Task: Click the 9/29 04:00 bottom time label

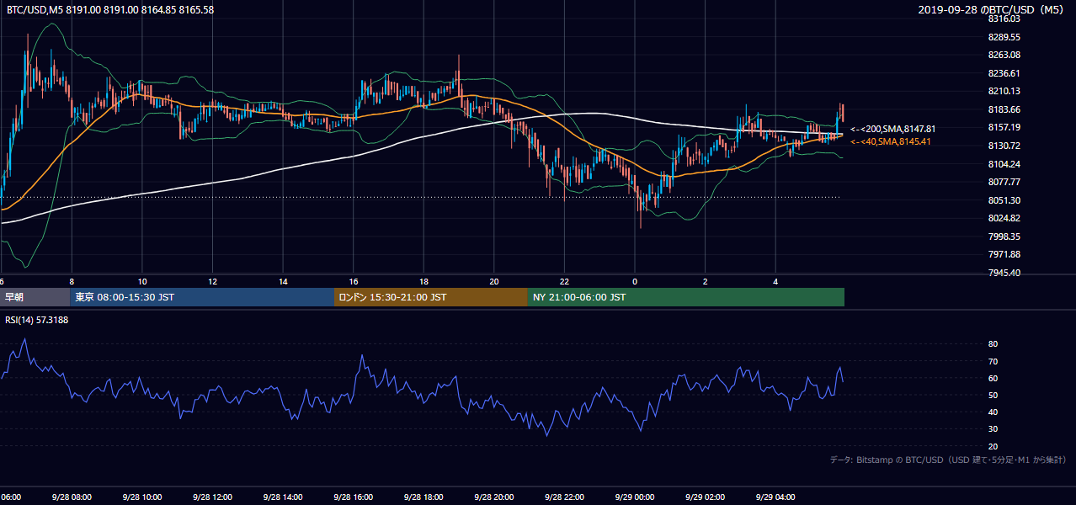Action: [775, 497]
